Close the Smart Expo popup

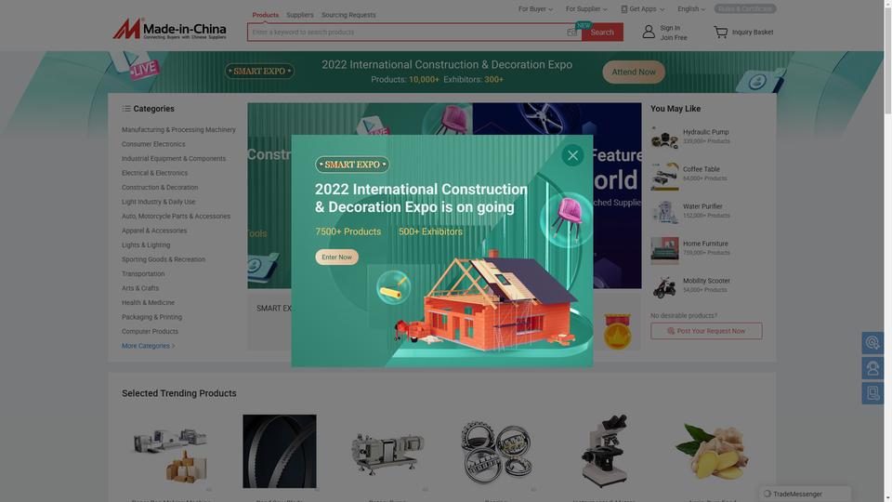(572, 155)
